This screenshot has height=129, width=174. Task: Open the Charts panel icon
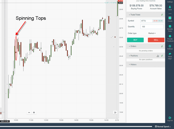pos(170,19)
